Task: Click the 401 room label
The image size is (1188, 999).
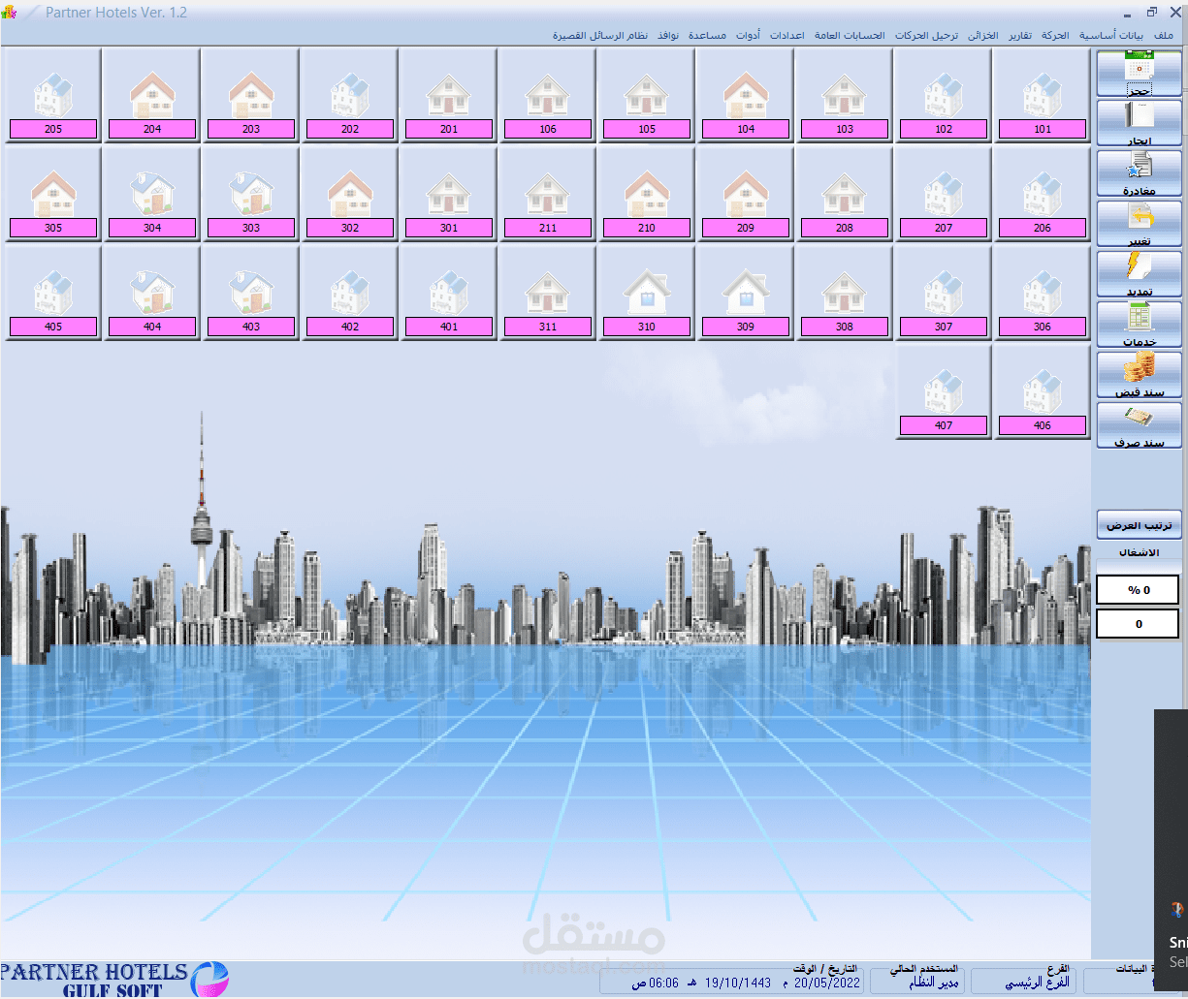Action: [x=449, y=327]
